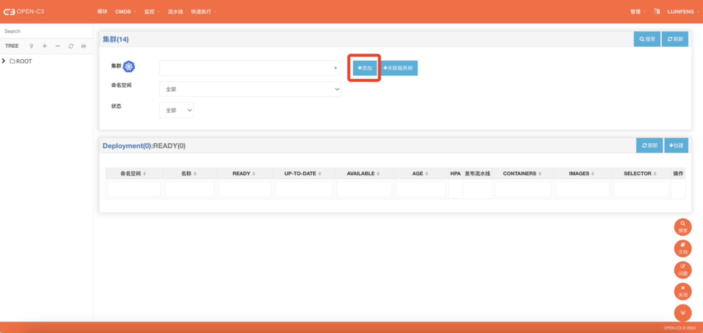Open the 命名空间 namespace dropdown
The width and height of the screenshot is (703, 333).
250,89
